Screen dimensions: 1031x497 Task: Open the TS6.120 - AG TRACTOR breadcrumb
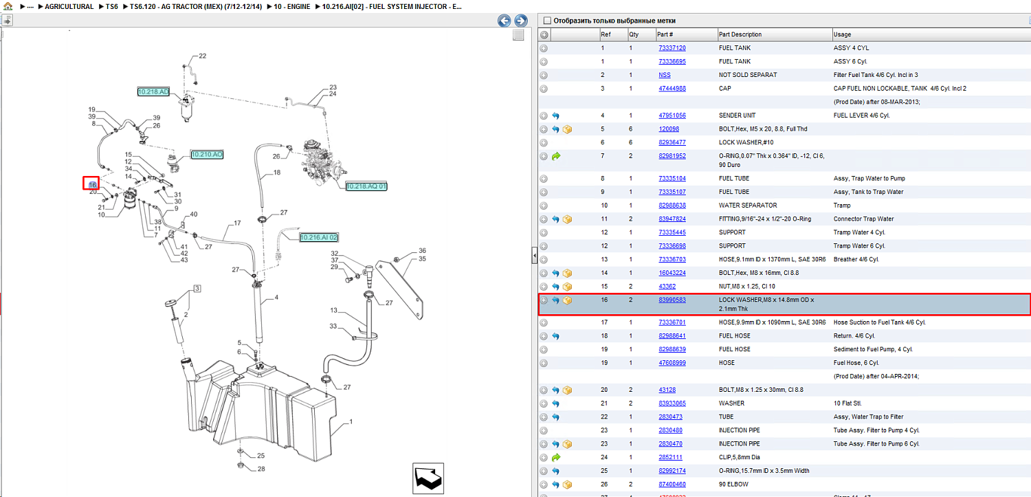196,6
